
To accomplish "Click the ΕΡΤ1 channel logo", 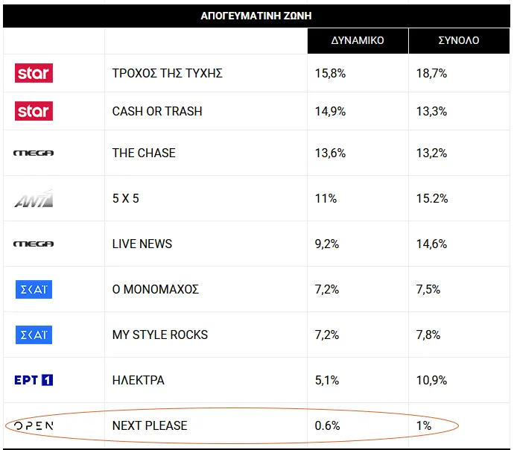I will point(34,380).
